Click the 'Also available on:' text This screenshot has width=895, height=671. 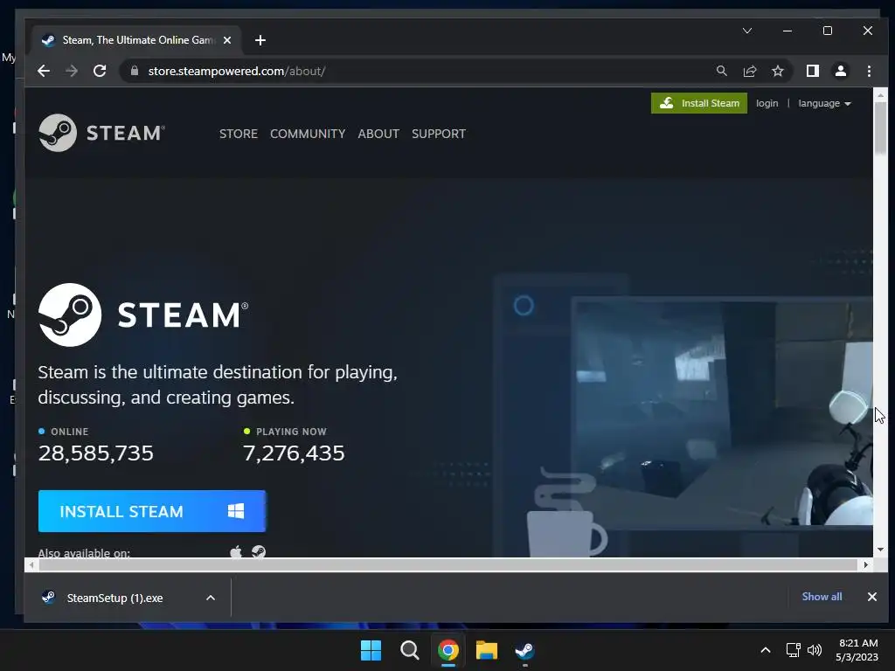click(x=84, y=552)
